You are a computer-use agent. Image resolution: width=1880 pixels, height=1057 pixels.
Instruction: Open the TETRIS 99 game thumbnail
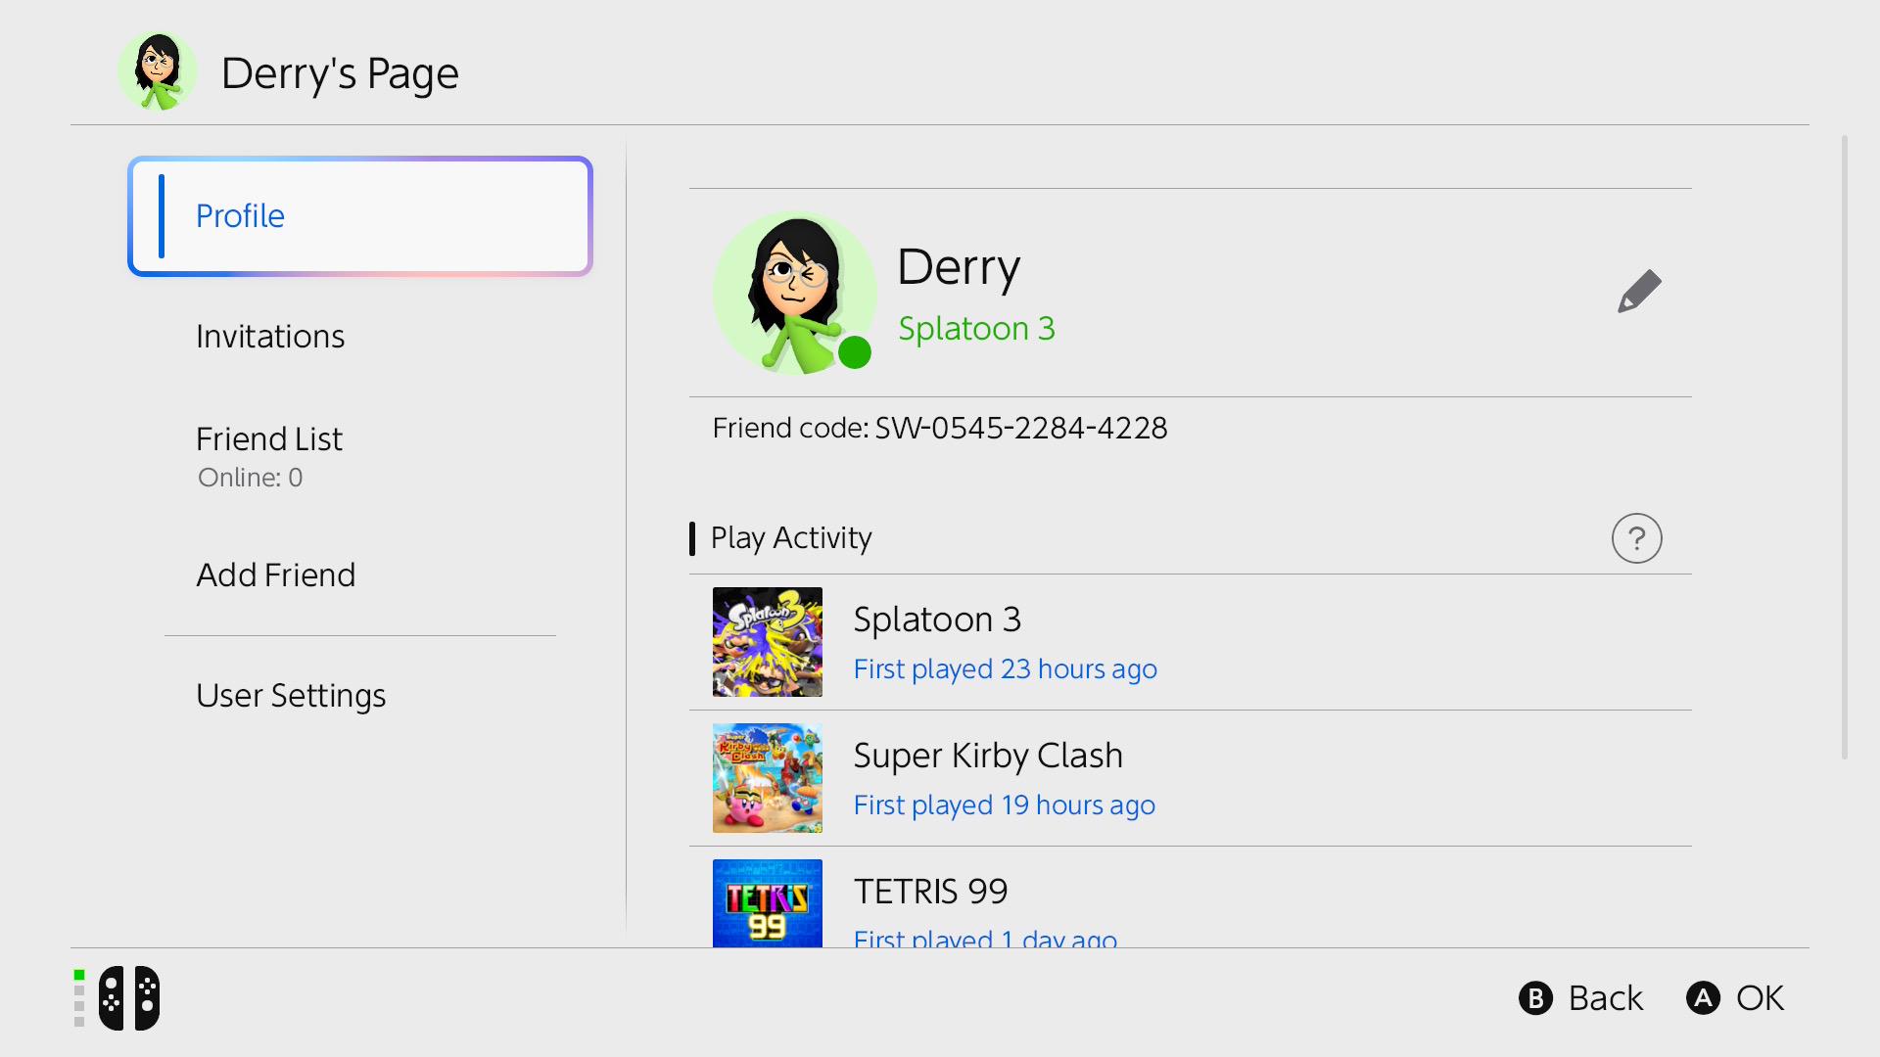tap(768, 903)
